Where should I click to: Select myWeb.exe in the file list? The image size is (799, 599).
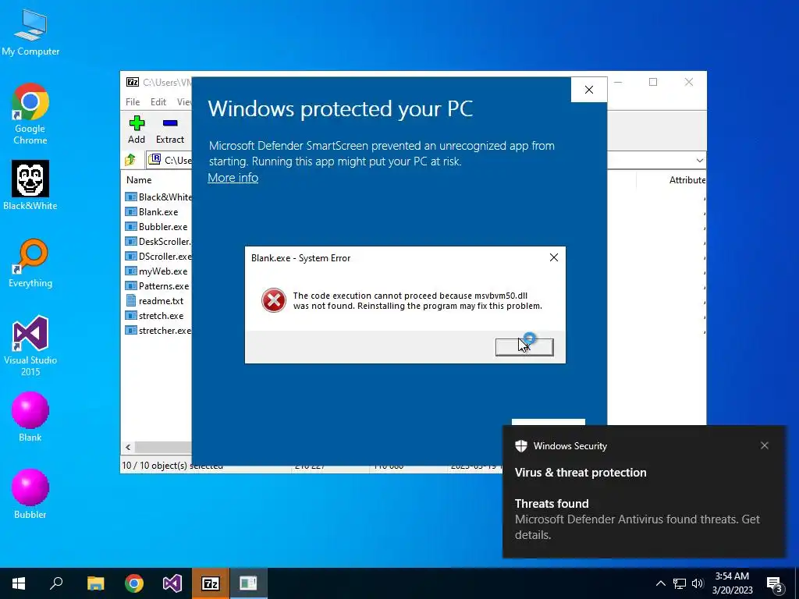156,271
